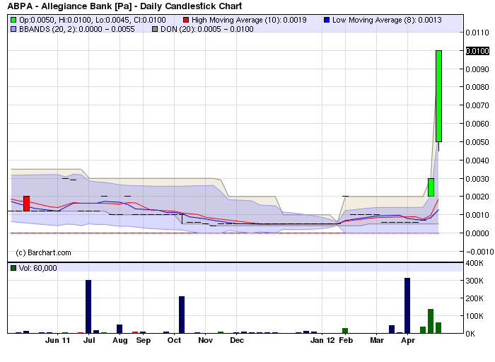
Task: Click the 0K volume axis label
Action: [470, 334]
